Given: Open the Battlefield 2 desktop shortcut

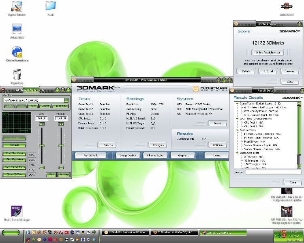Looking at the screenshot, I should point(287,7).
